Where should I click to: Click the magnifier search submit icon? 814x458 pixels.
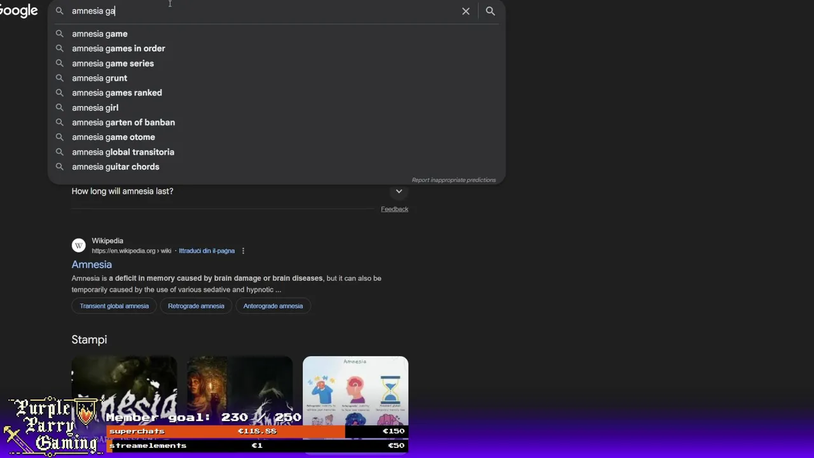point(490,11)
